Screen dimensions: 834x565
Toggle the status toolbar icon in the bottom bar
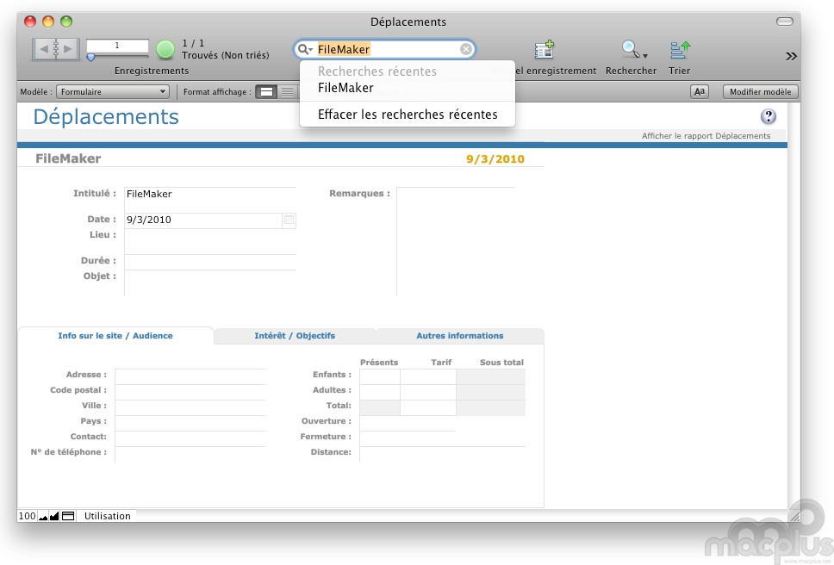[68, 516]
